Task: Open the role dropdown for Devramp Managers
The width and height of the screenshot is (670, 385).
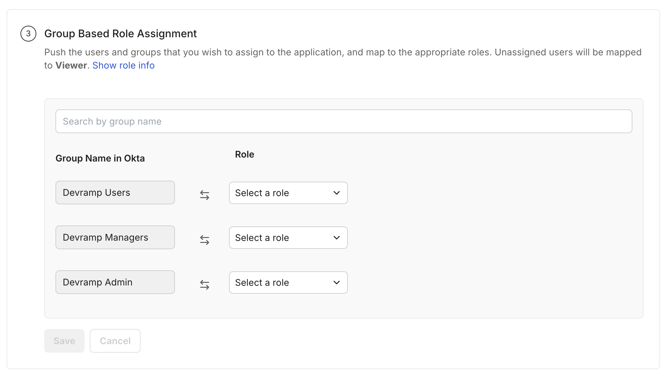Action: coord(288,238)
